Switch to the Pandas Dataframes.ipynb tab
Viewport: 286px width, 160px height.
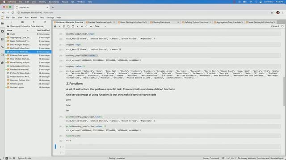tap(100, 22)
